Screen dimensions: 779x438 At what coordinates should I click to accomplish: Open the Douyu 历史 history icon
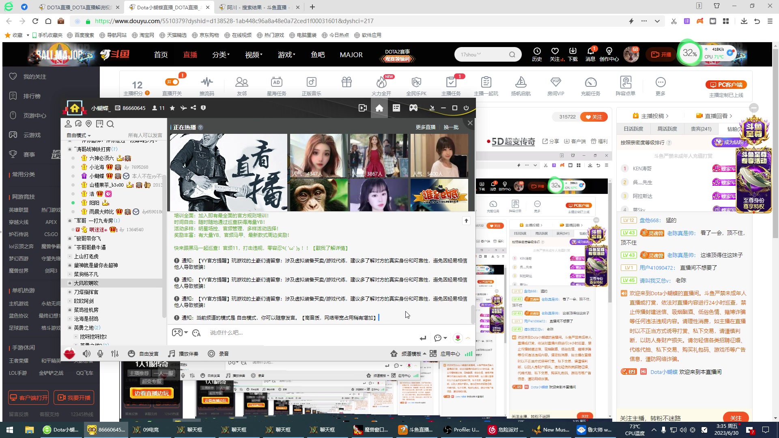click(537, 54)
